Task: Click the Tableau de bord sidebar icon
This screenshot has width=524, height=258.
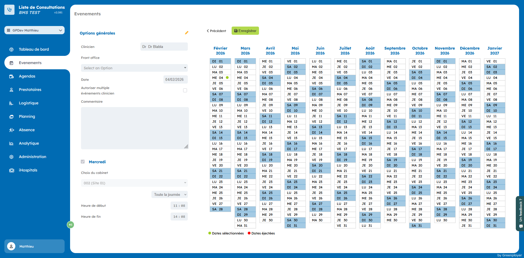Action: [11, 50]
